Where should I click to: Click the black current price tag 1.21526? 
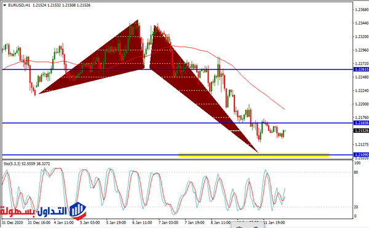[361, 130]
